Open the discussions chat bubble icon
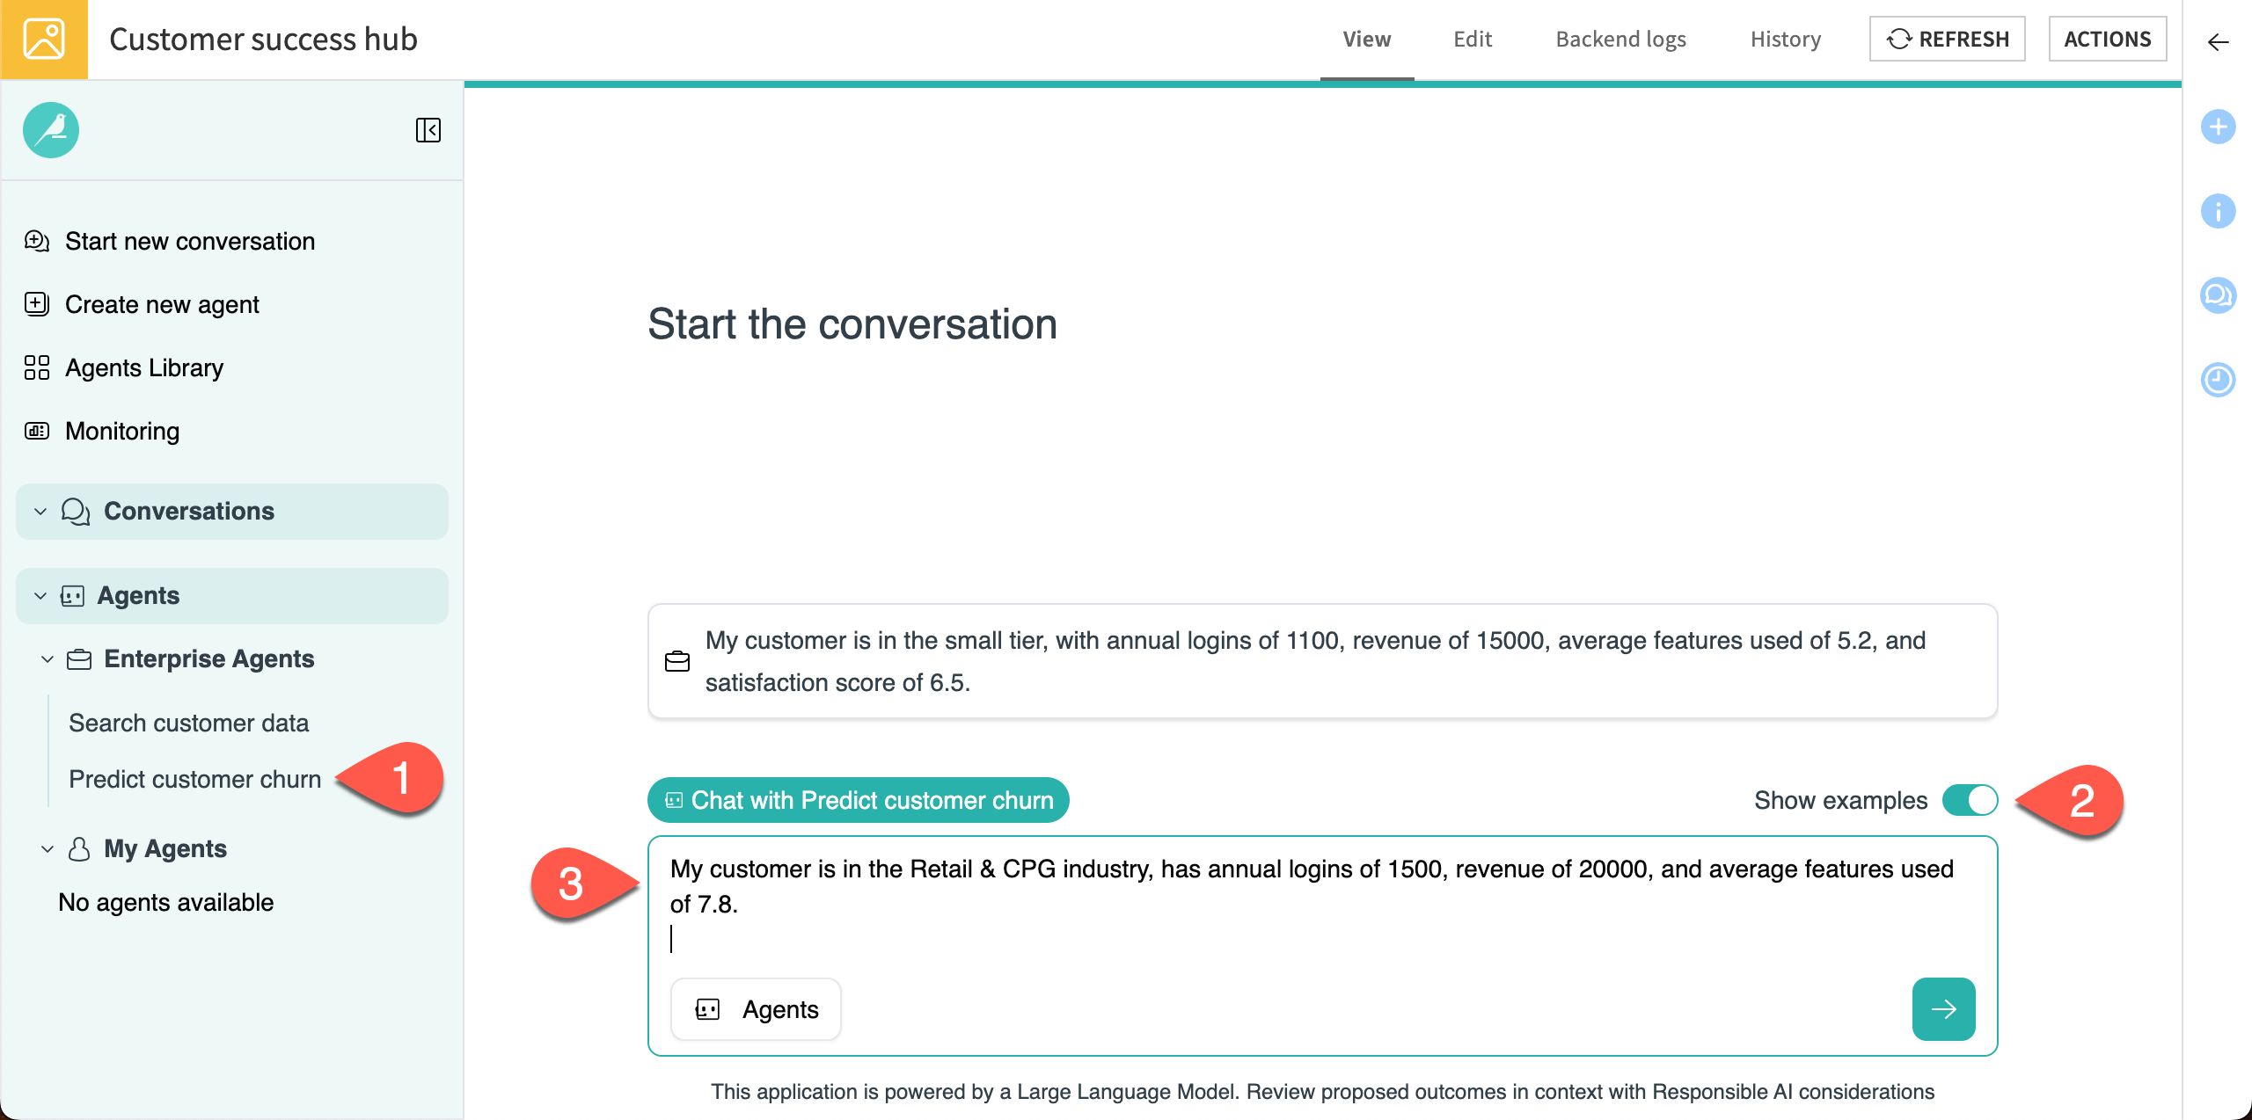2252x1120 pixels. [2218, 295]
